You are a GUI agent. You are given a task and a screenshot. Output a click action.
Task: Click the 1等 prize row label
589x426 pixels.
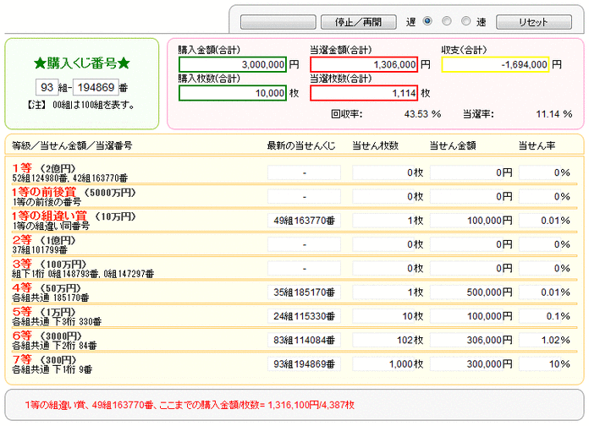[22, 168]
